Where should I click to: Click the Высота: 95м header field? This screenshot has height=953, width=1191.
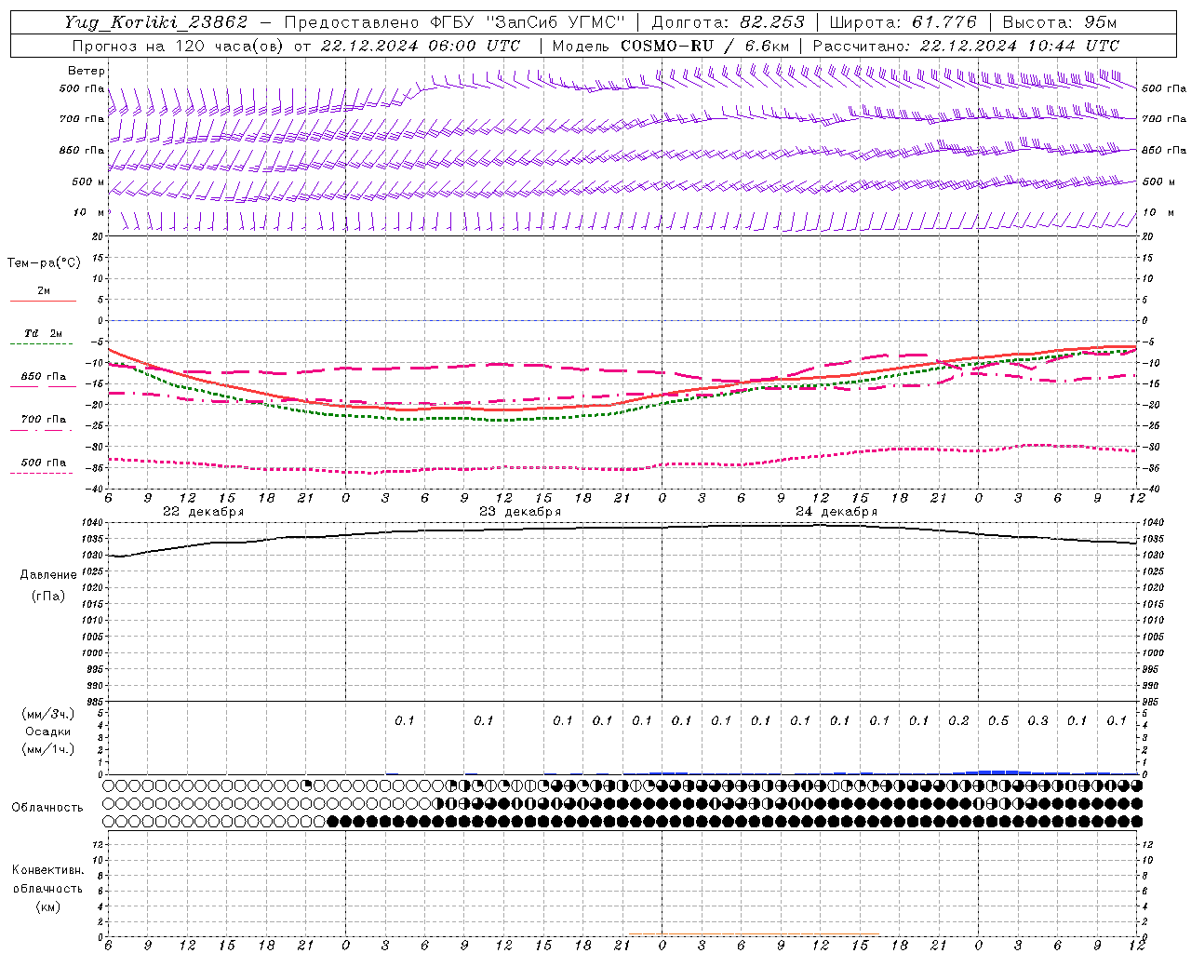[1060, 22]
